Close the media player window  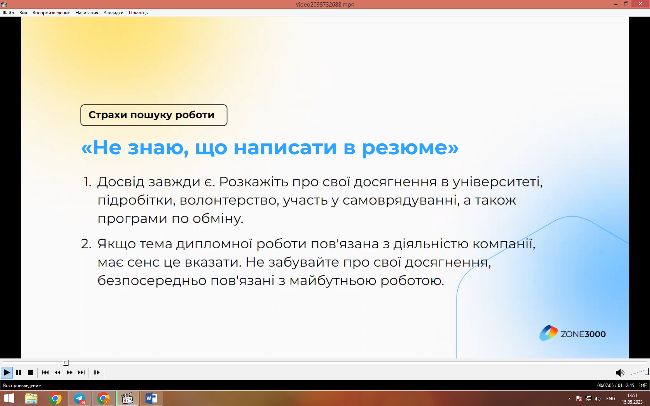click(640, 4)
